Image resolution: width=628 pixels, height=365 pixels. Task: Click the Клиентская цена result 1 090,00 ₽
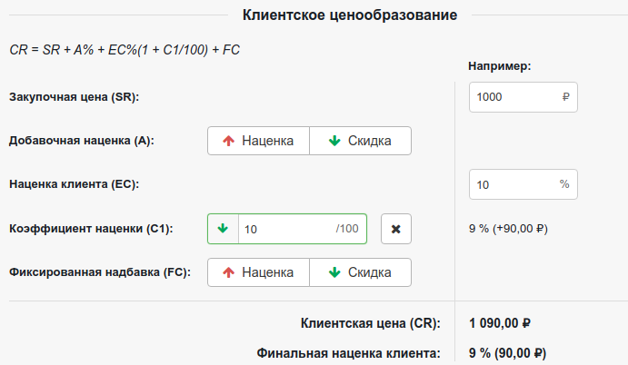pyautogui.click(x=500, y=323)
